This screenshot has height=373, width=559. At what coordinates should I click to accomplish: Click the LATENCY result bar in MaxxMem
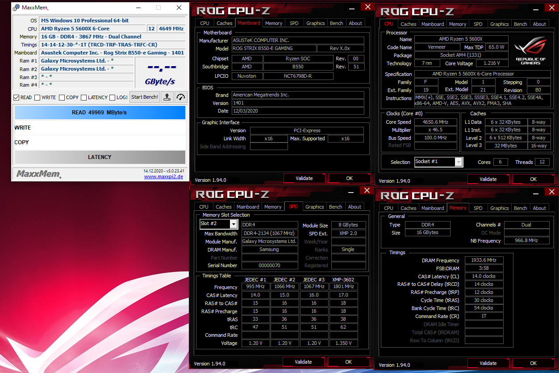(x=100, y=157)
